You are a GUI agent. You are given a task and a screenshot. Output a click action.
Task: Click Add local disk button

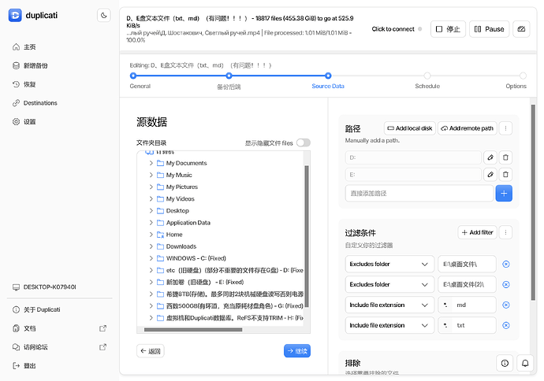409,128
